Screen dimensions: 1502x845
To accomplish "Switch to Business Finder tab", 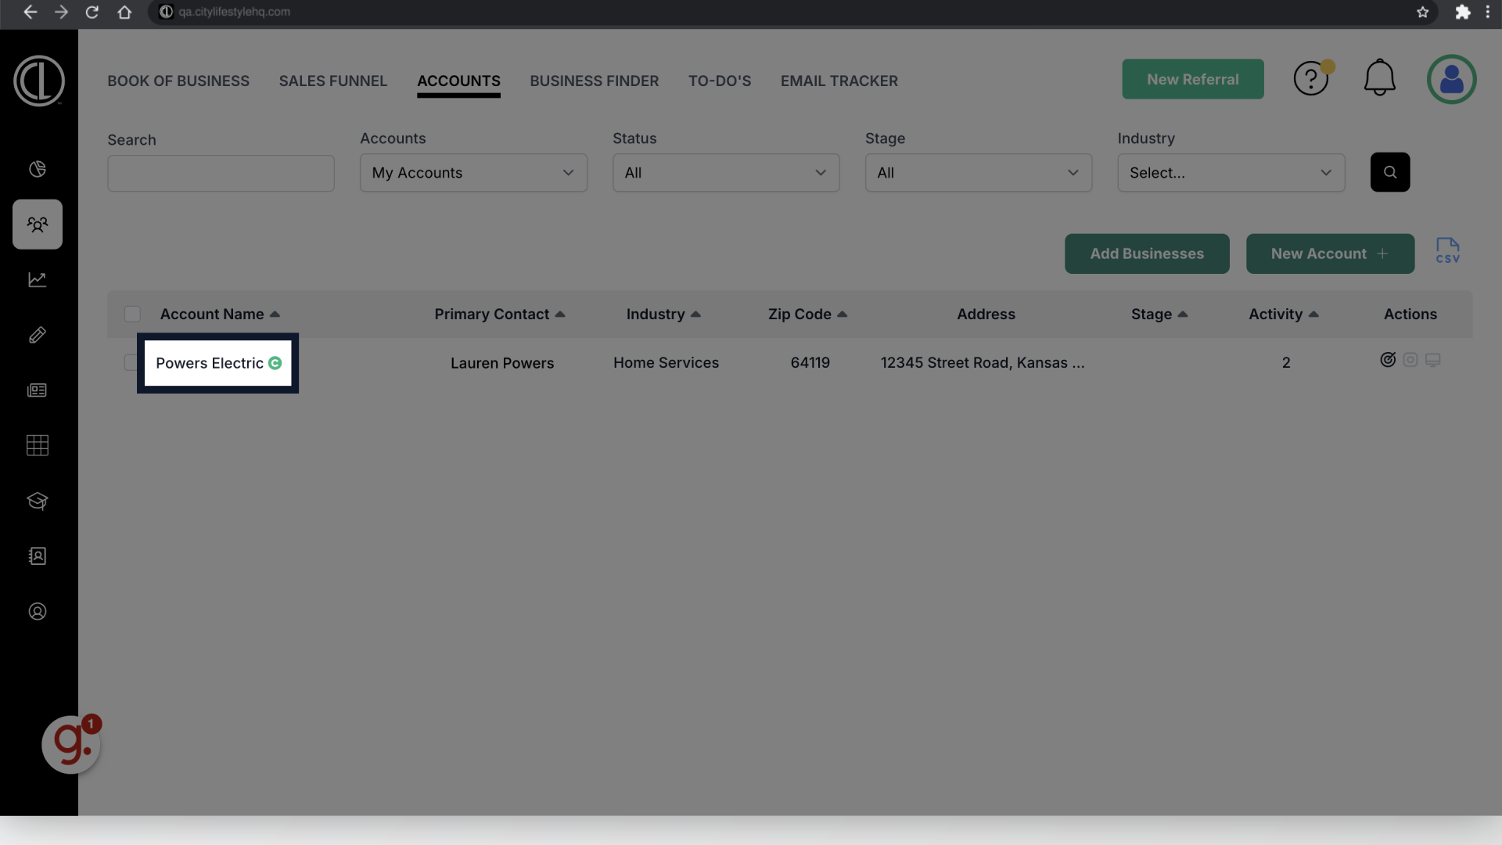I will pos(595,81).
